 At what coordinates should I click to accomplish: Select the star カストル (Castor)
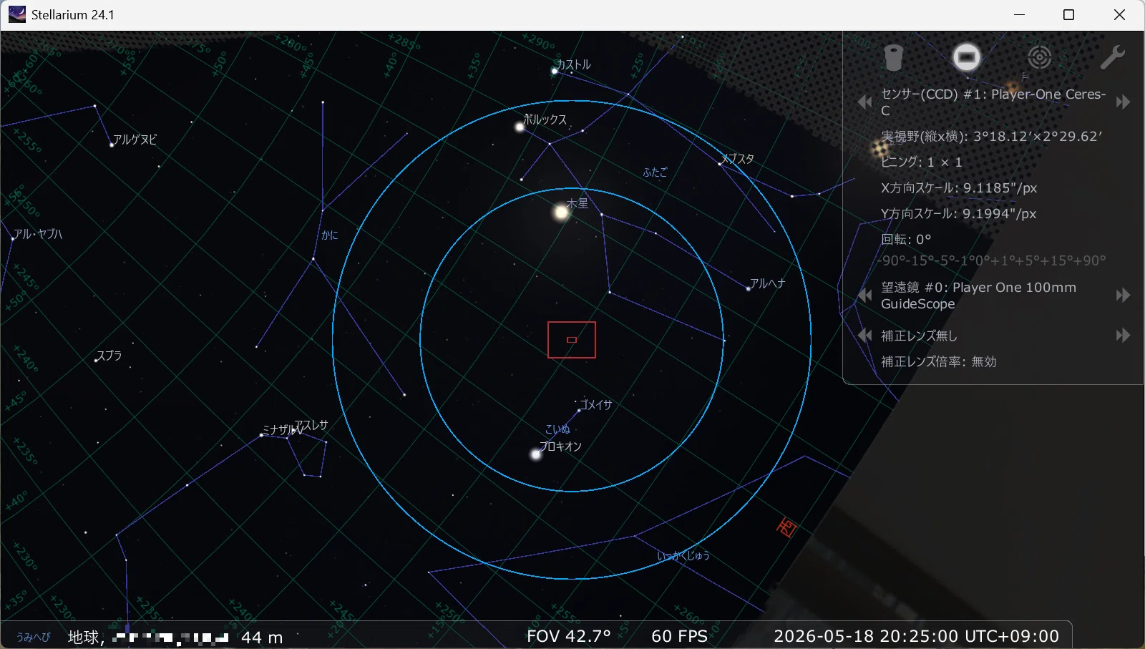point(555,71)
